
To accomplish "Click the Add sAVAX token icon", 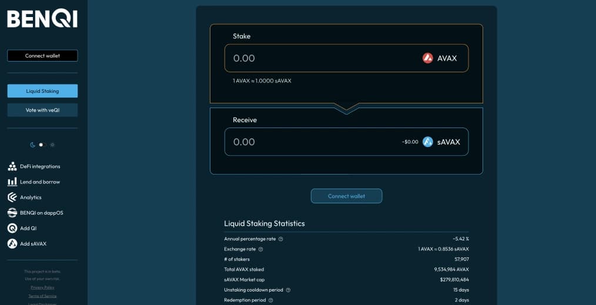I will (x=12, y=243).
